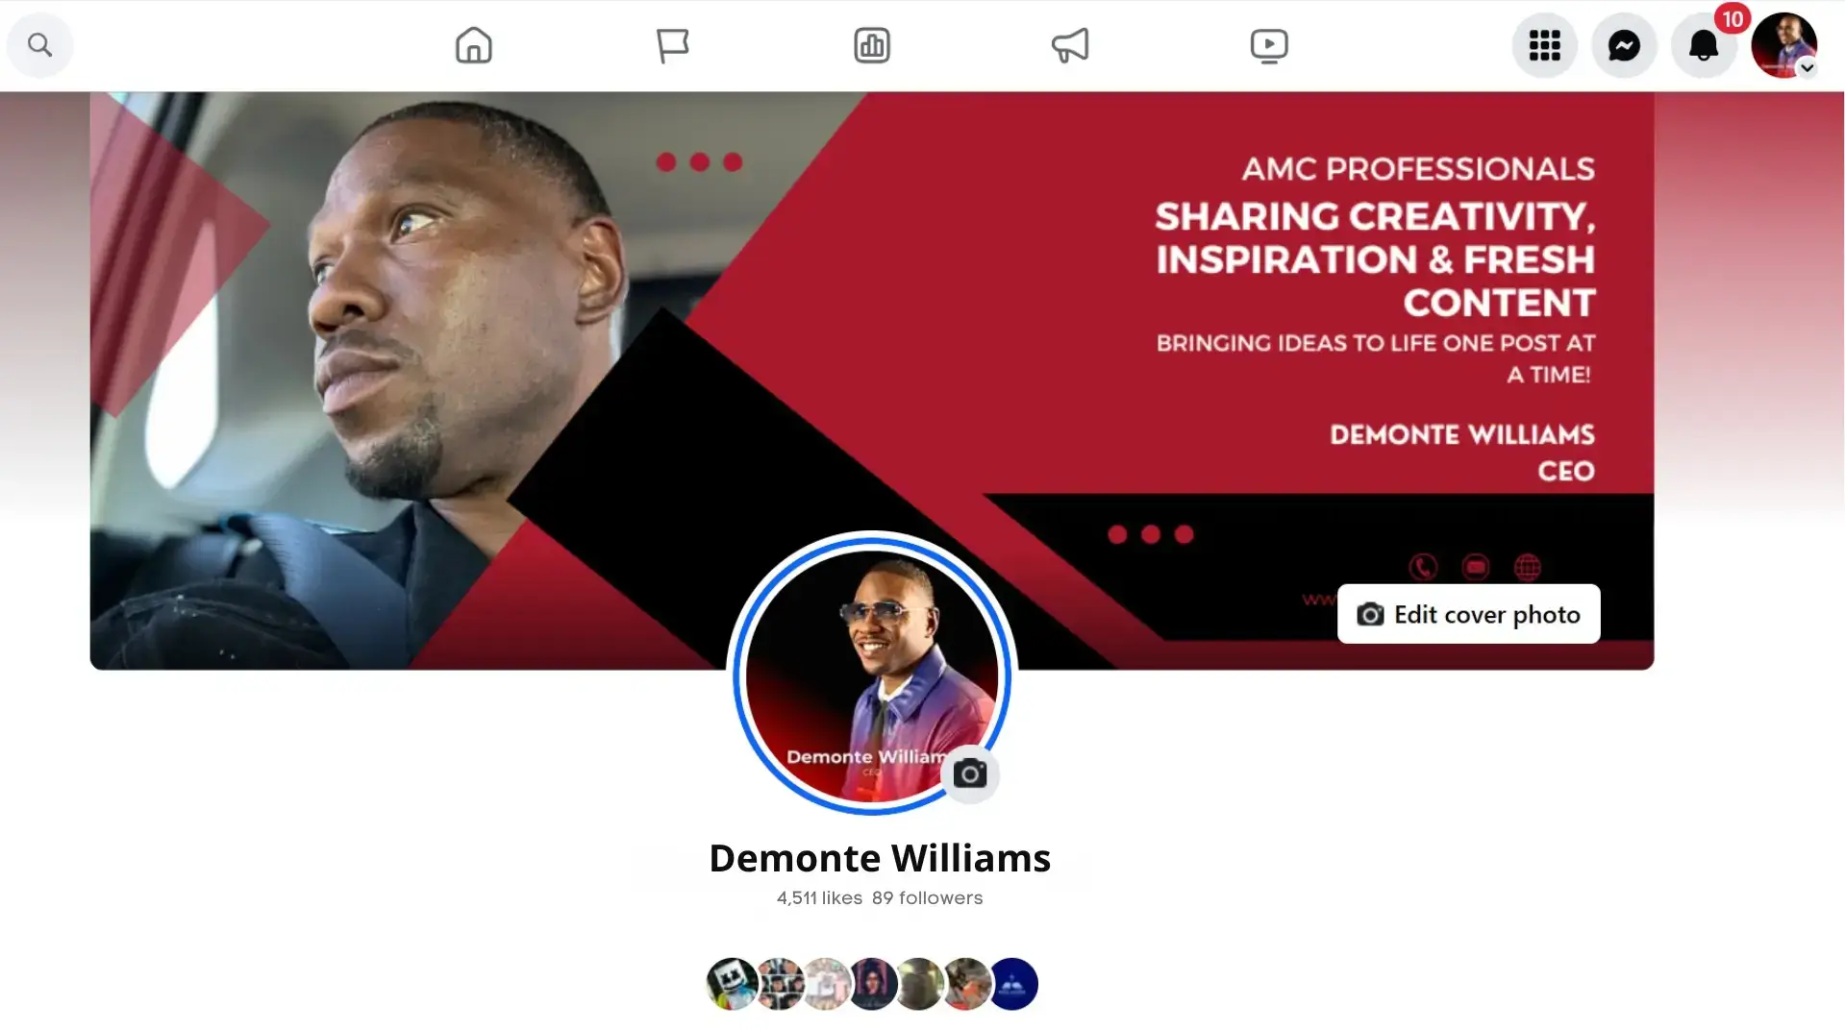This screenshot has width=1845, height=1030.
Task: Open the Pages flag icon
Action: pyautogui.click(x=672, y=45)
